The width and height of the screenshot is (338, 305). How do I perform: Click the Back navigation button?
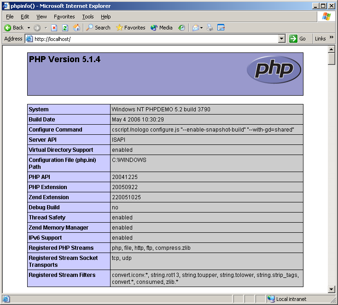click(x=14, y=28)
